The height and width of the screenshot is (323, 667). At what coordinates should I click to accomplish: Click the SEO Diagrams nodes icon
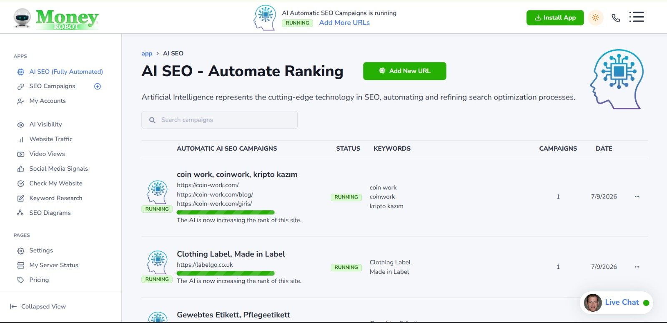click(20, 213)
